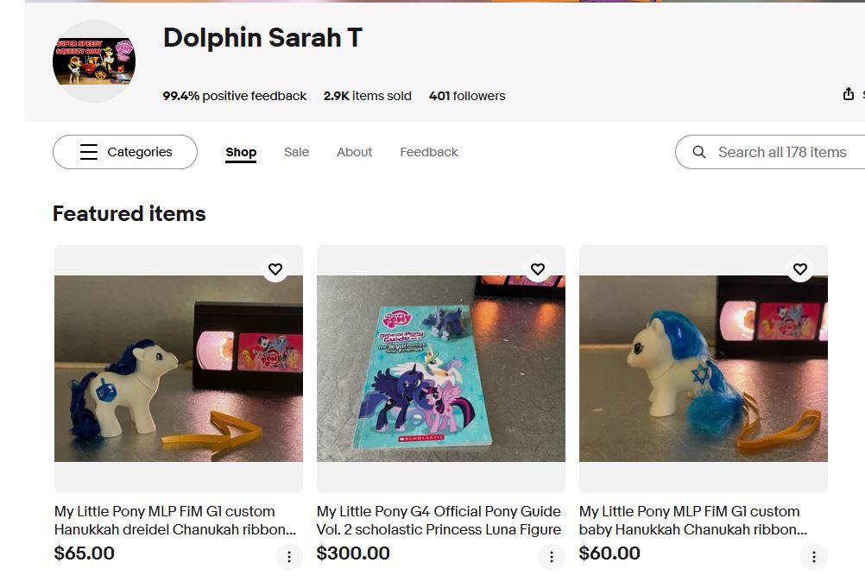The image size is (865, 588).
Task: Open more options for the $65.00 listing
Action: (289, 557)
